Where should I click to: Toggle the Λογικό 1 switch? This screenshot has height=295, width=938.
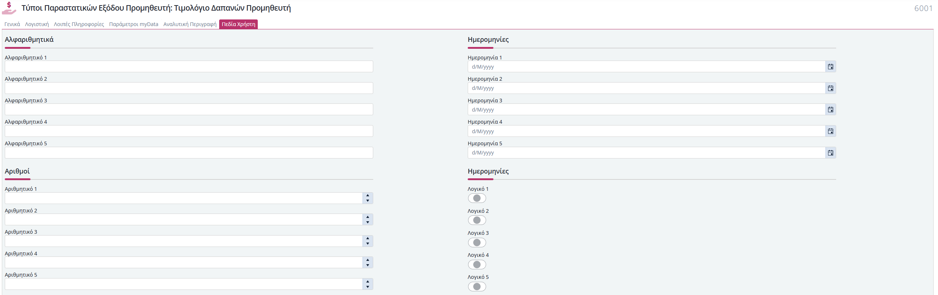click(477, 198)
